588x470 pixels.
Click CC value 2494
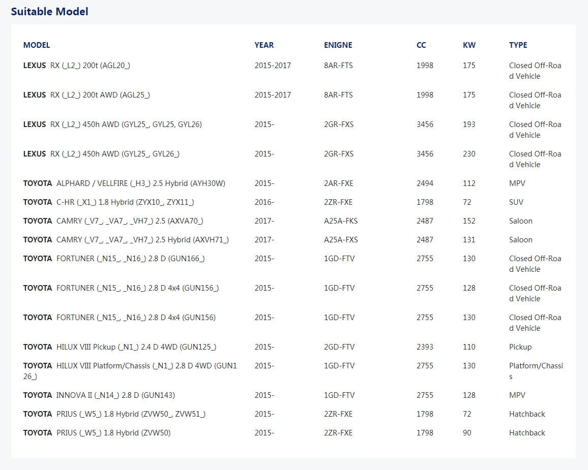coord(425,183)
